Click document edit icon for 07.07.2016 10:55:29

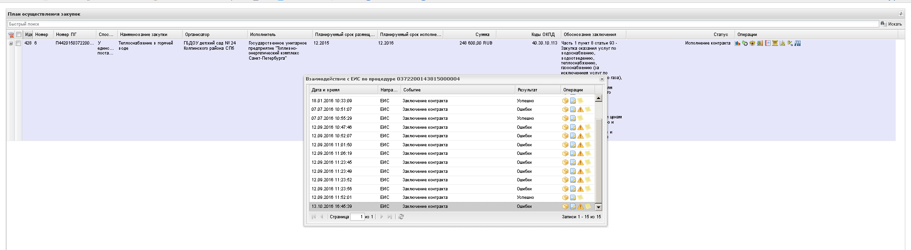pos(573,118)
